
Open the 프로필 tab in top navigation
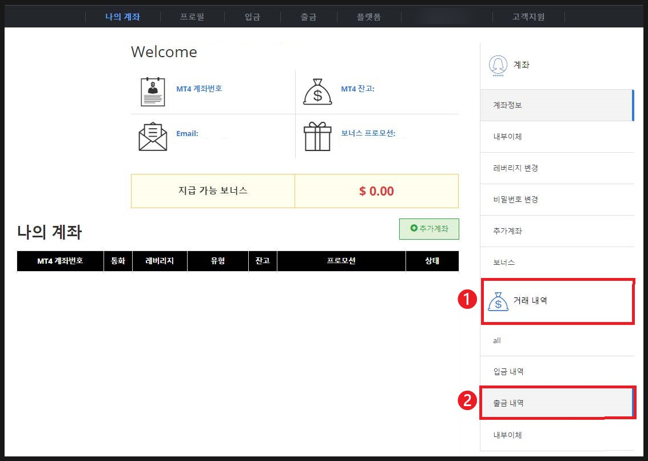coord(192,17)
